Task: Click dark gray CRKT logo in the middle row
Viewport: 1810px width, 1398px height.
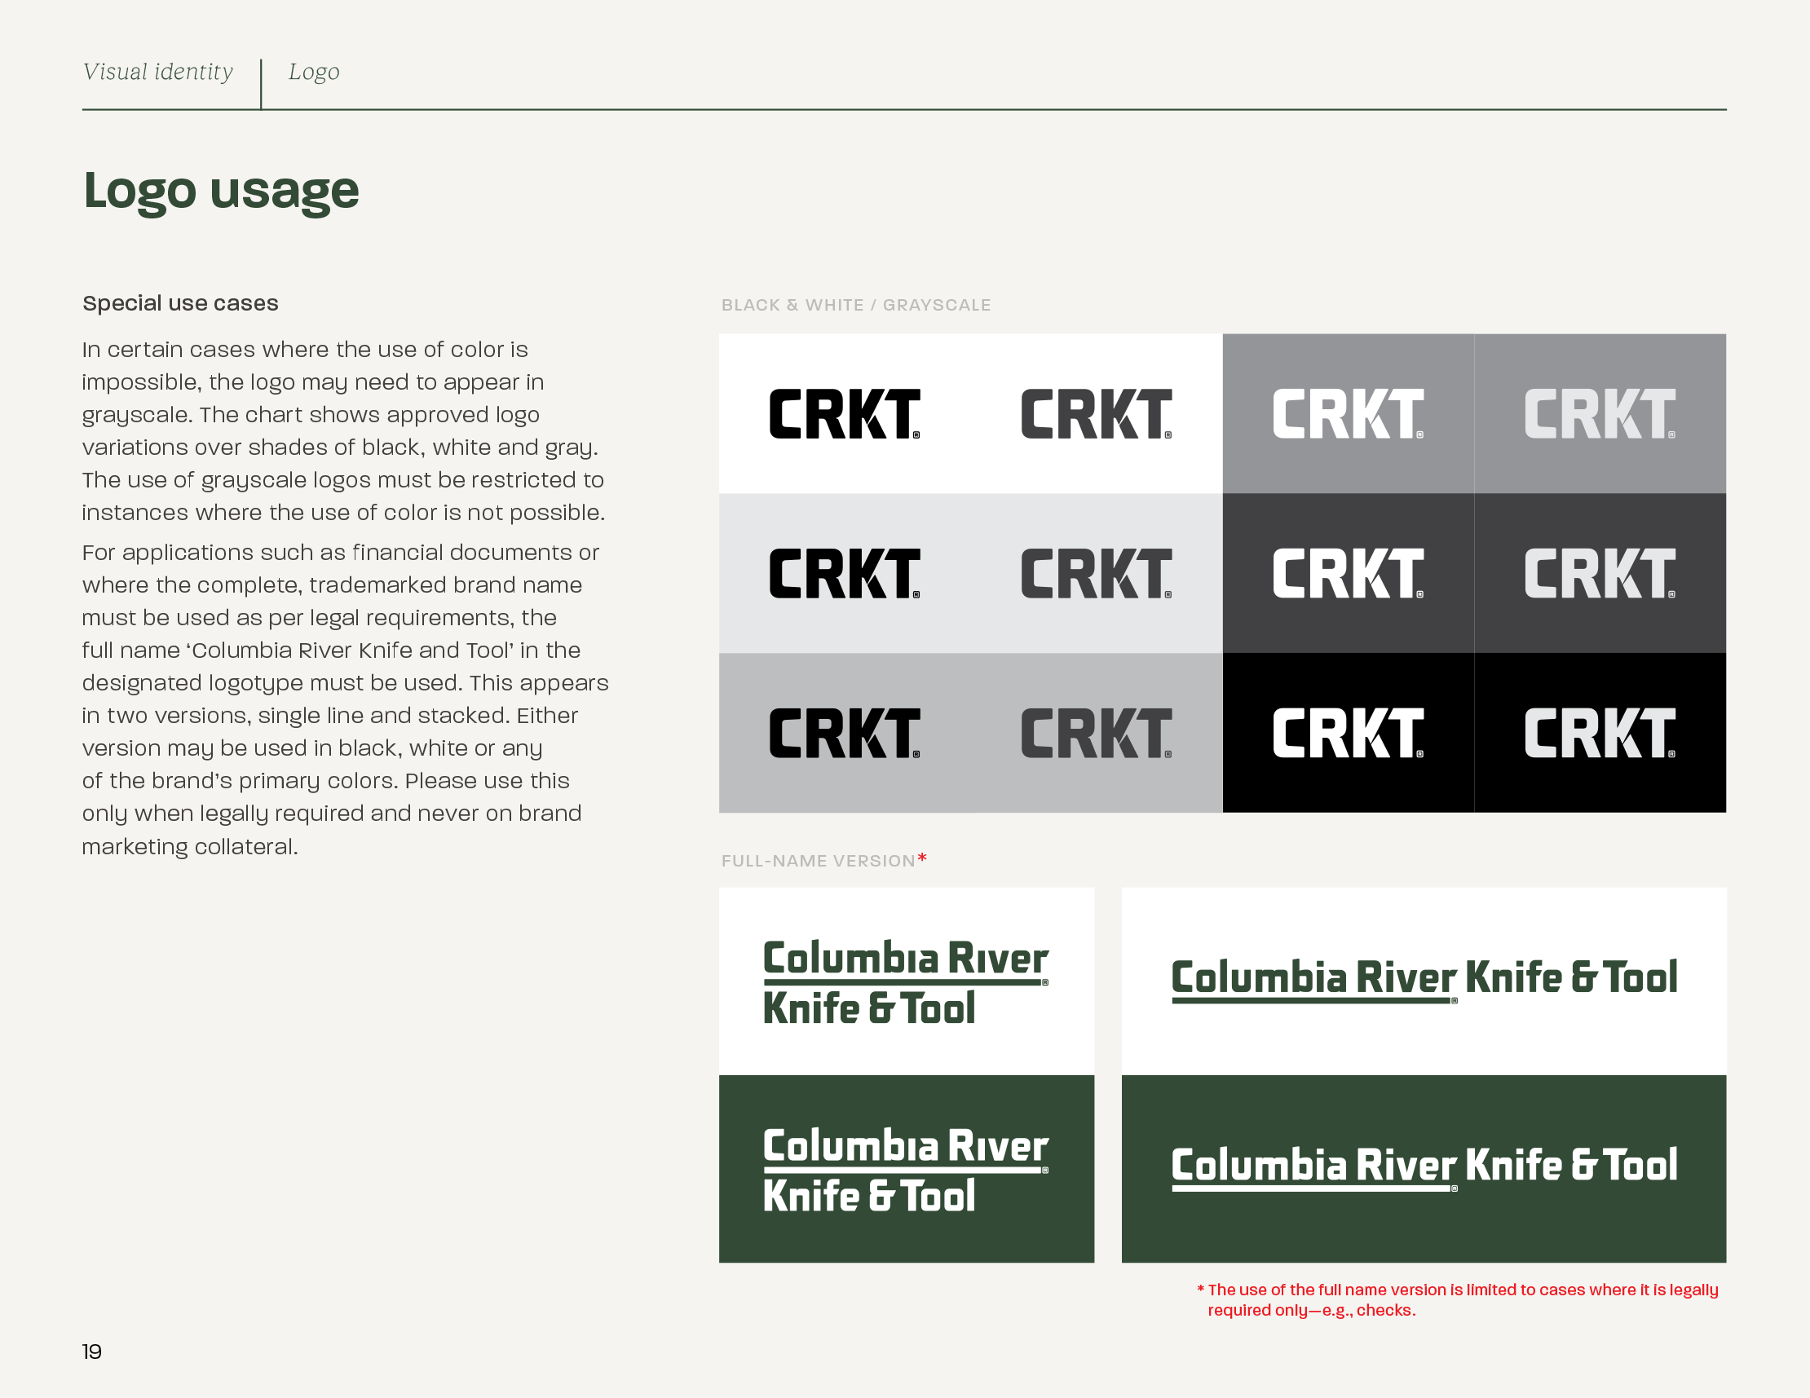Action: click(x=1097, y=572)
